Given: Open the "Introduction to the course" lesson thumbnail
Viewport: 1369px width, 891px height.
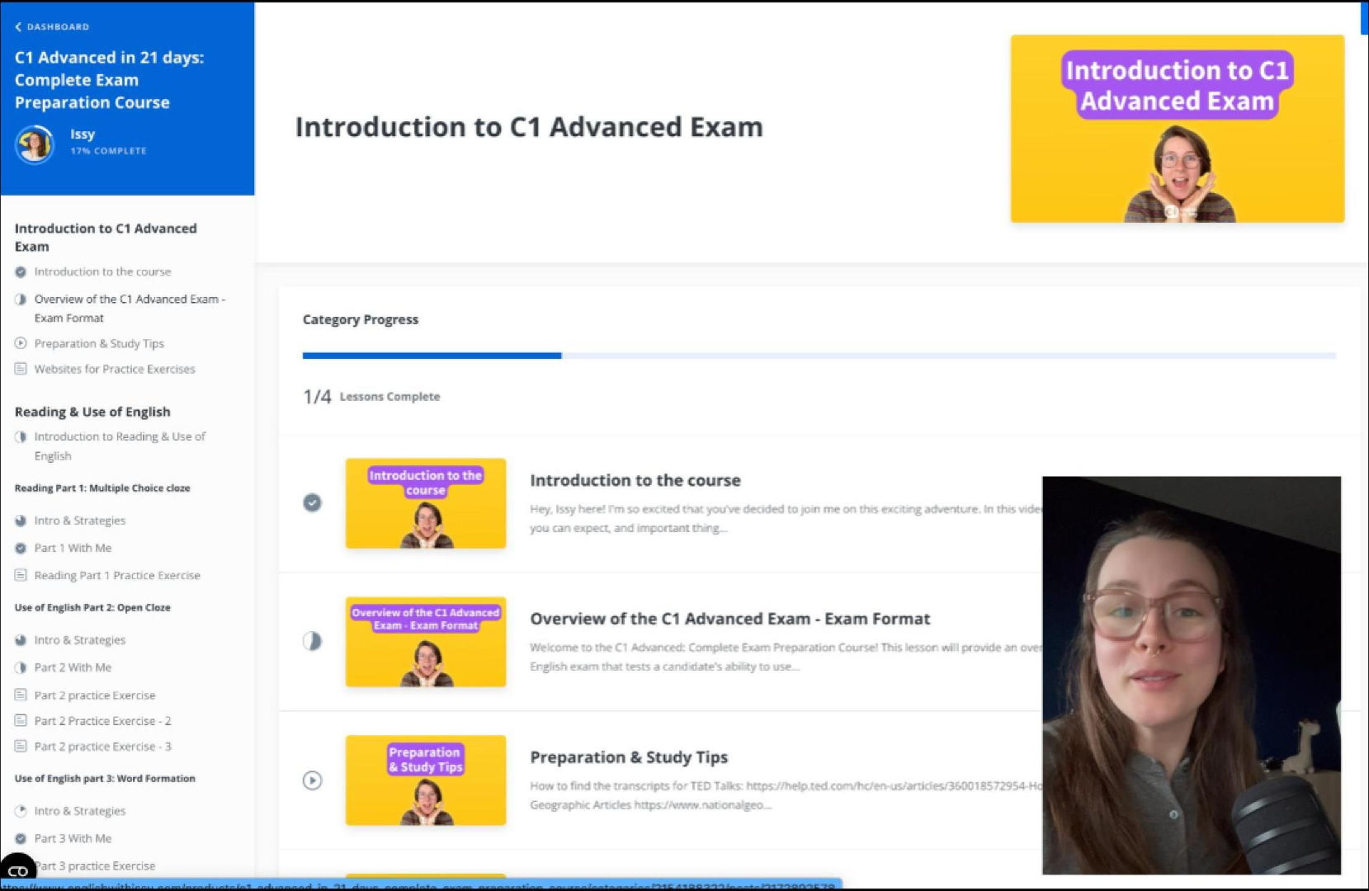Looking at the screenshot, I should (x=426, y=503).
